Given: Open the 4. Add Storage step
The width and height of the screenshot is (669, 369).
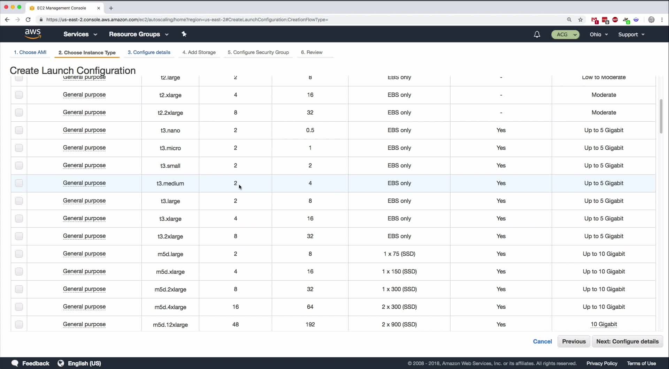Looking at the screenshot, I should pyautogui.click(x=199, y=52).
